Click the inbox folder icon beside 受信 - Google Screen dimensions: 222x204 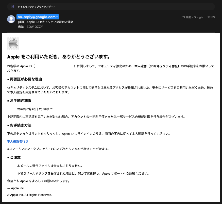coord(183,17)
